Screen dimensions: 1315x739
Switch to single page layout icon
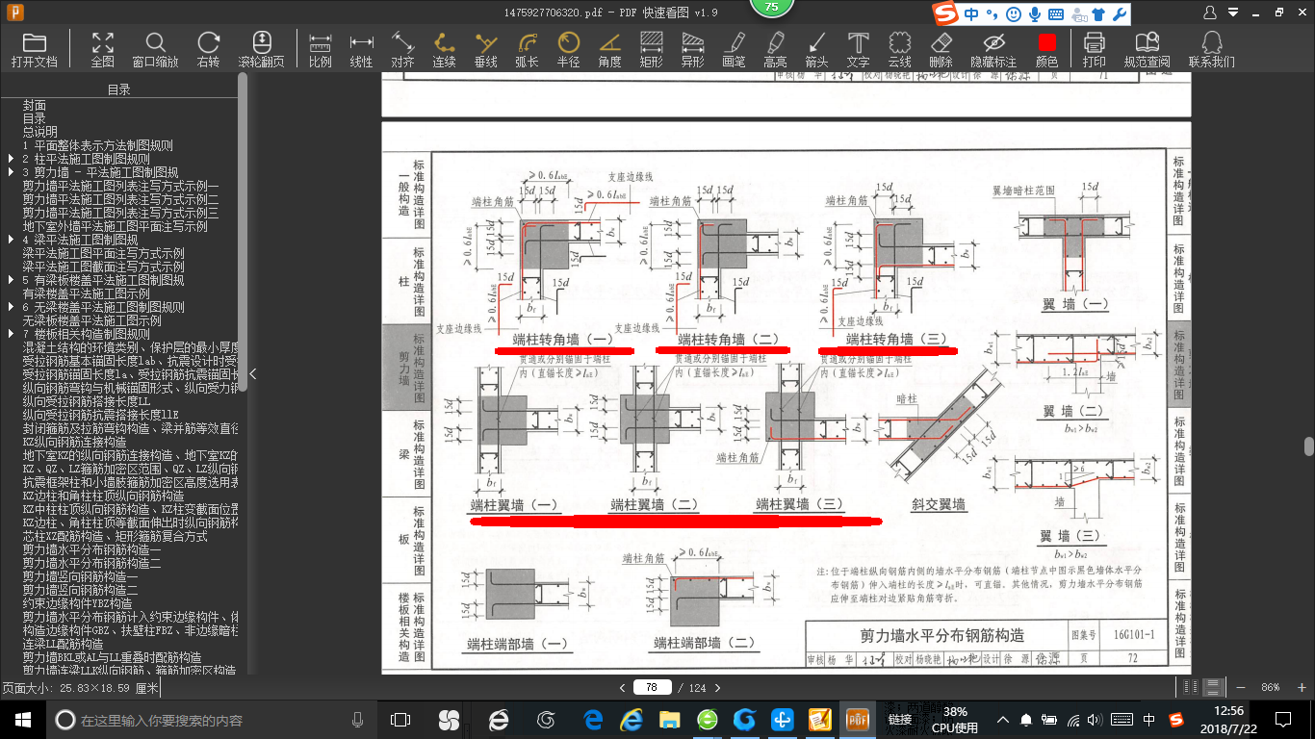pos(1192,687)
